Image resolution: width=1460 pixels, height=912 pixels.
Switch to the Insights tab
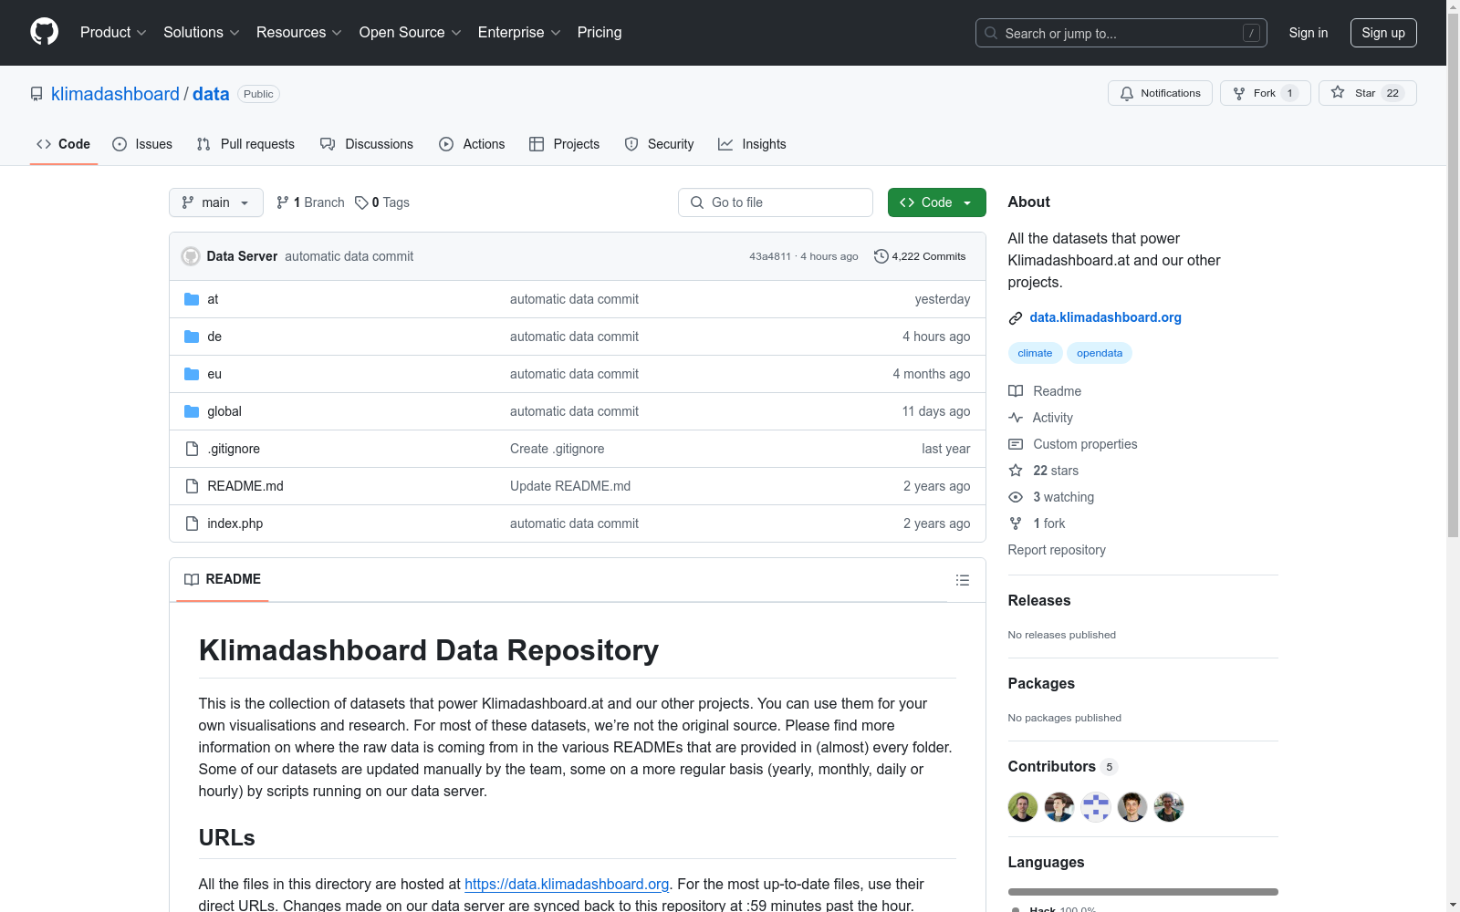coord(752,144)
